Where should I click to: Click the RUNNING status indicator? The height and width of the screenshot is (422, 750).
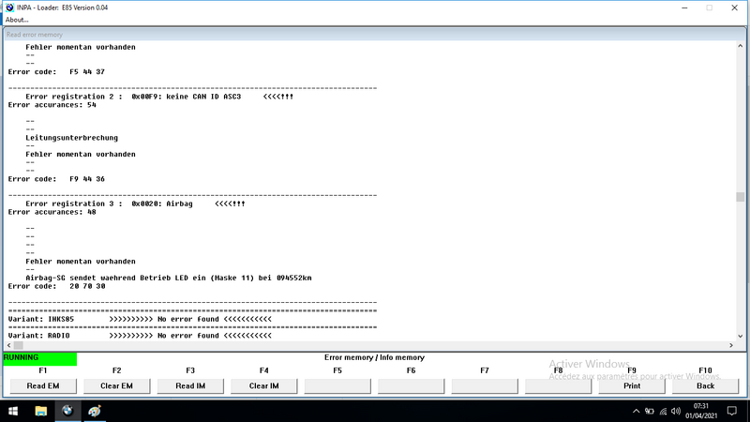click(x=39, y=358)
